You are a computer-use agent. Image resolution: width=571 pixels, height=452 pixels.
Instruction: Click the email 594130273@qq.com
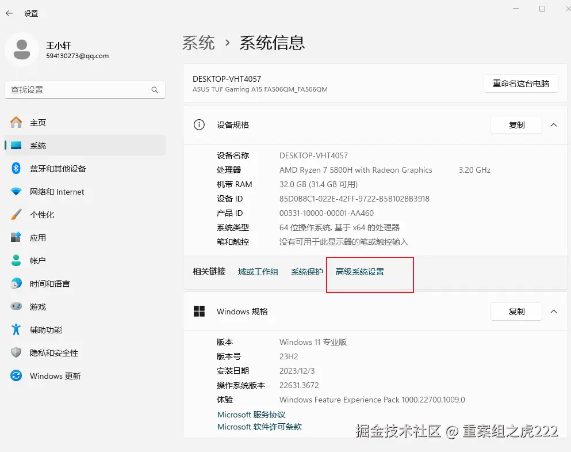[77, 56]
